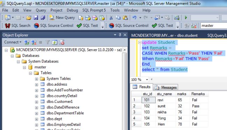Click the Change Connection icon beside database box
227x130 pixels.
194,26
